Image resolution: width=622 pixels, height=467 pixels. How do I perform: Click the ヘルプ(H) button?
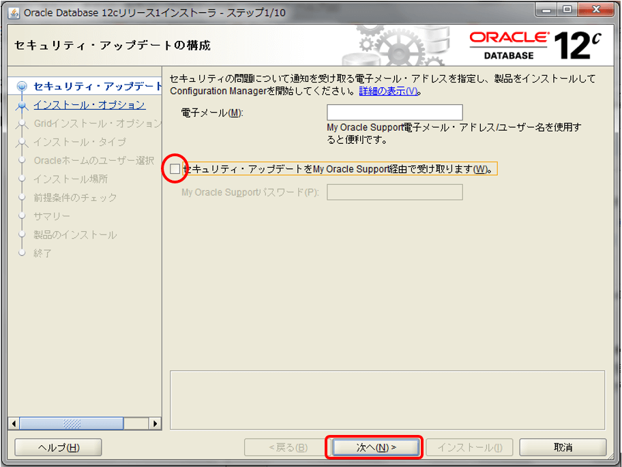(x=59, y=448)
